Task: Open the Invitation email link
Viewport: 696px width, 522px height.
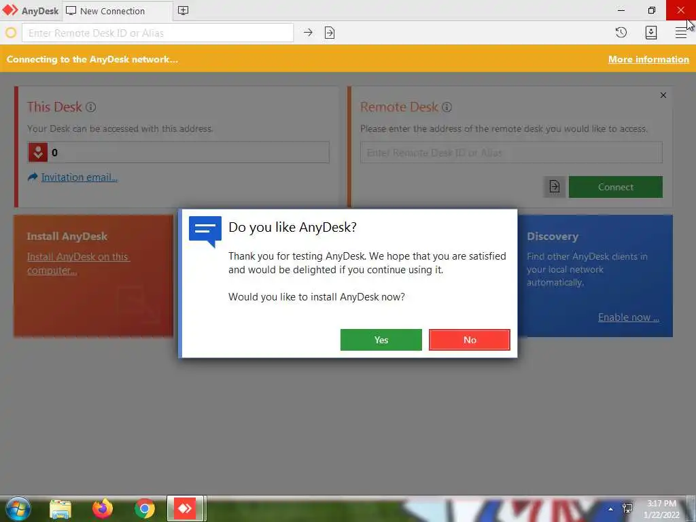Action: click(79, 177)
